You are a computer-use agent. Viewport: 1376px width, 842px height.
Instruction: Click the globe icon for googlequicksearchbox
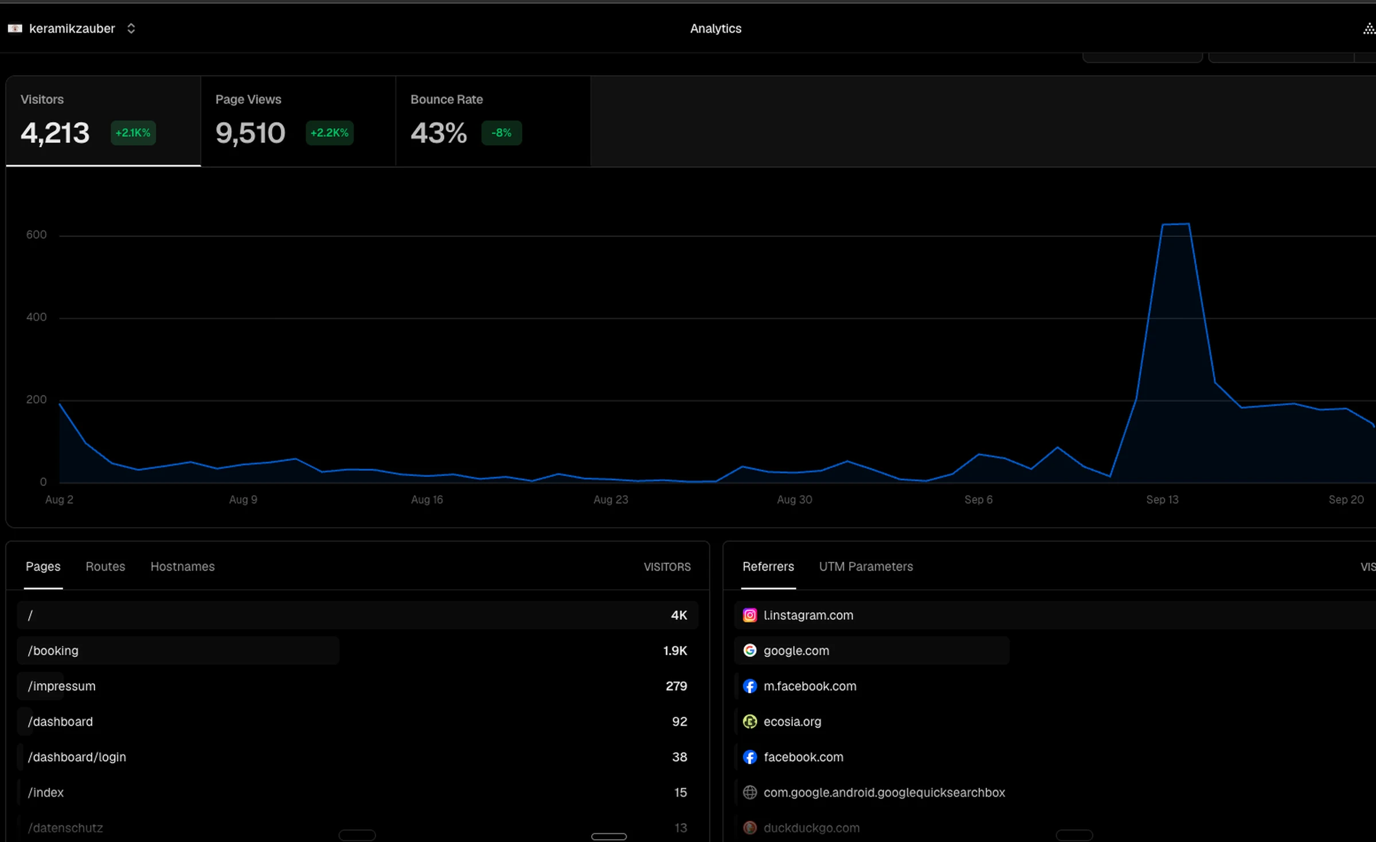pos(750,793)
